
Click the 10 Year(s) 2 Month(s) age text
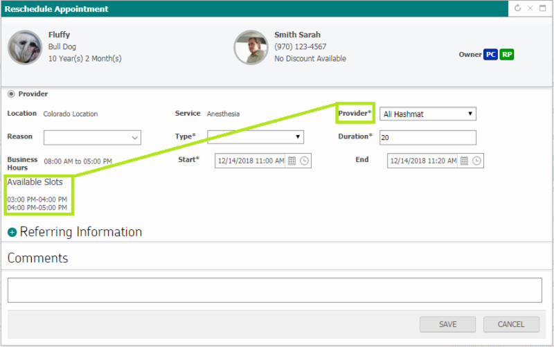(84, 59)
